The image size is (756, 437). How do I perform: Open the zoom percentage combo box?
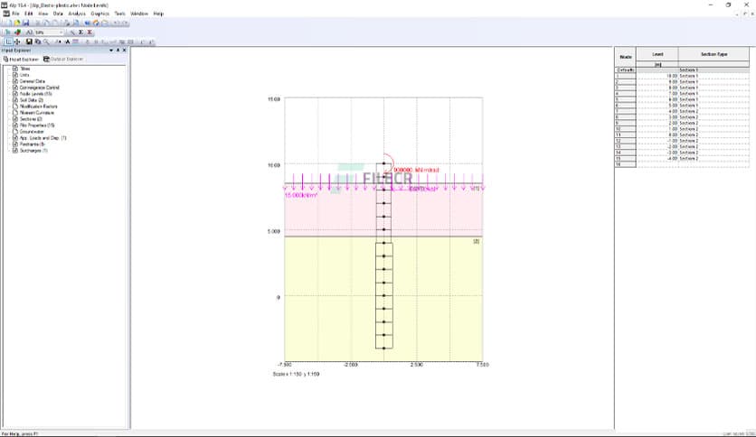(x=49, y=33)
